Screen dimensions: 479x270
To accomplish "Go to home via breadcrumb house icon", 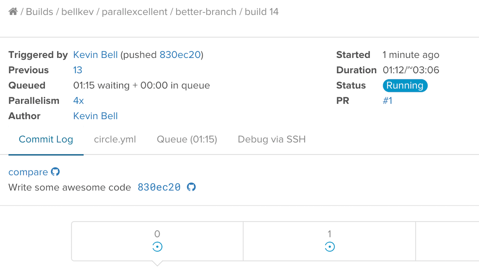I will pos(13,11).
